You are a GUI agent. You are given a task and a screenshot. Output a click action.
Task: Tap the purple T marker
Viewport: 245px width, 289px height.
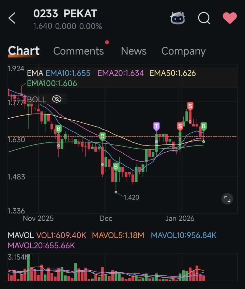(156, 126)
